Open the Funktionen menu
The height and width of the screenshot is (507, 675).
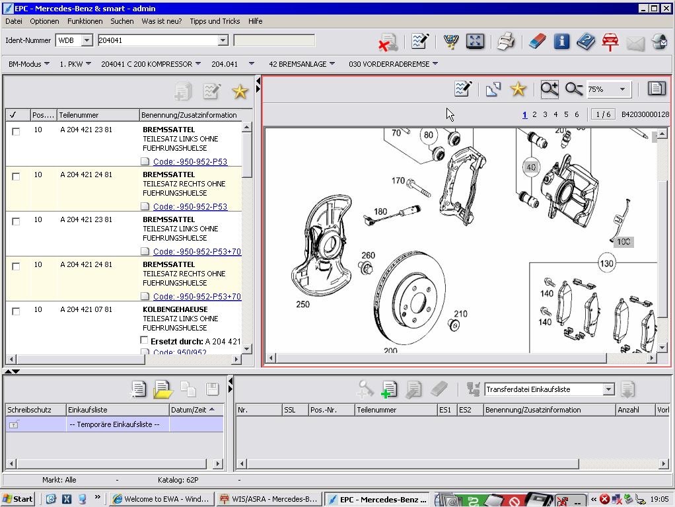click(85, 21)
